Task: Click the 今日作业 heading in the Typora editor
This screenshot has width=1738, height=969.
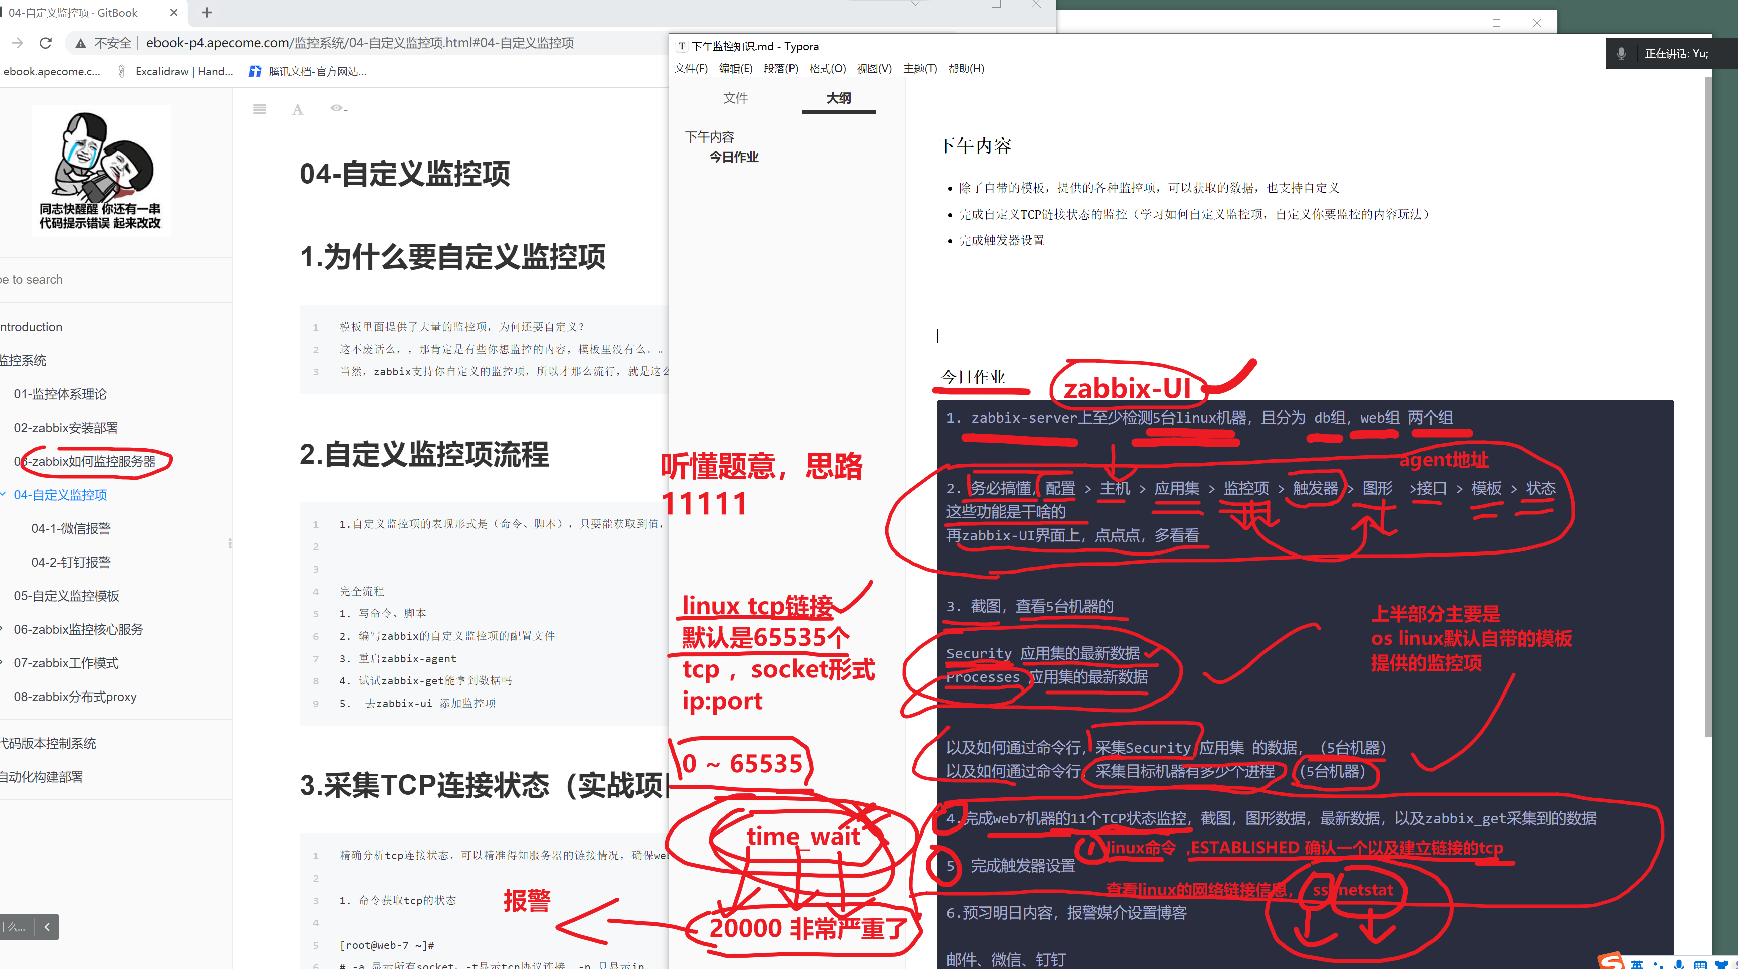Action: click(973, 376)
